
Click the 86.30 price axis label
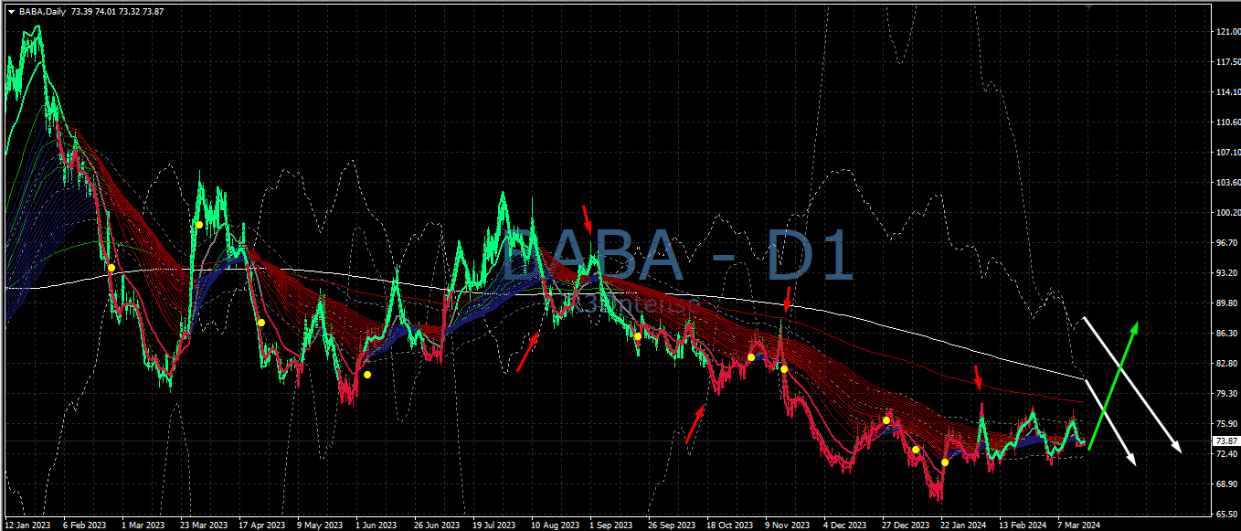[x=1227, y=334]
